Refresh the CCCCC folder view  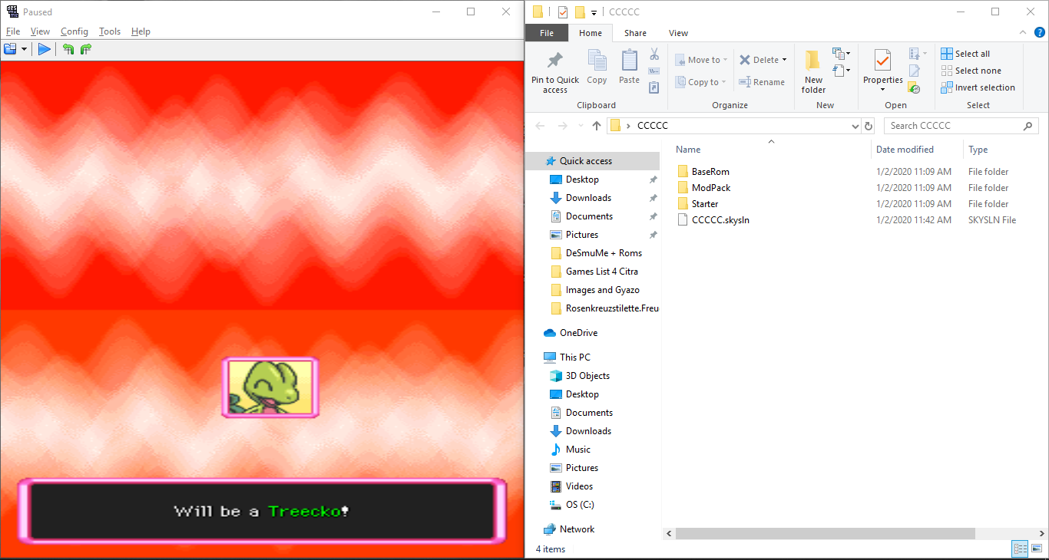coord(869,126)
